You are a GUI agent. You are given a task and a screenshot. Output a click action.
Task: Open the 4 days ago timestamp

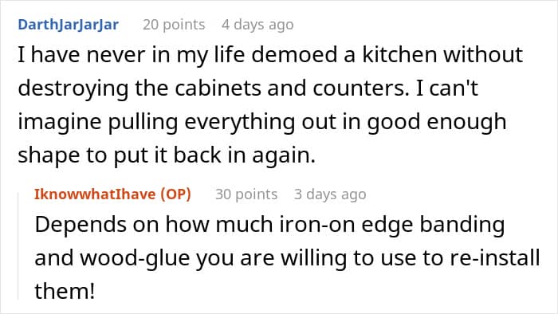pyautogui.click(x=257, y=25)
